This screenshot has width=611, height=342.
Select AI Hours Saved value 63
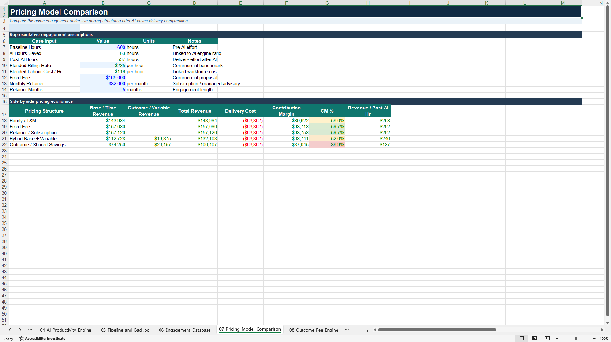[x=103, y=53]
